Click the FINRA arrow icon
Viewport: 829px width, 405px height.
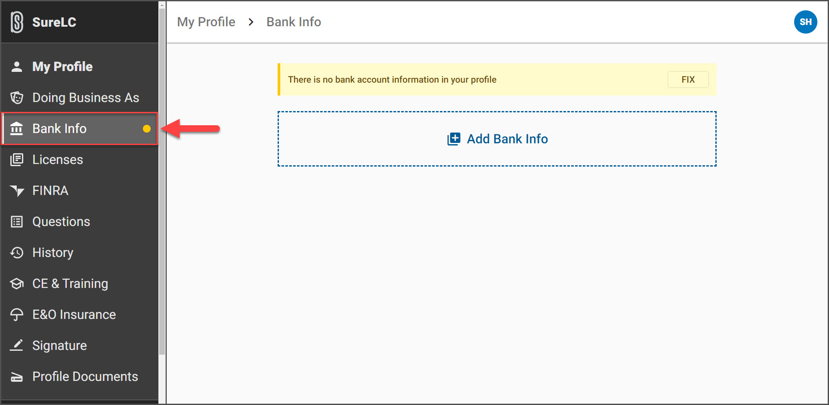(x=17, y=191)
